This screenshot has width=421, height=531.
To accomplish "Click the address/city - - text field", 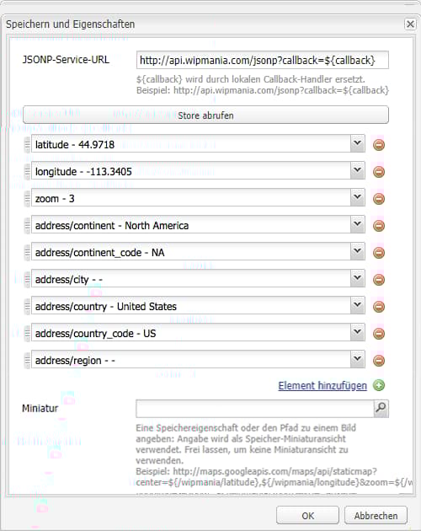I will [x=191, y=279].
